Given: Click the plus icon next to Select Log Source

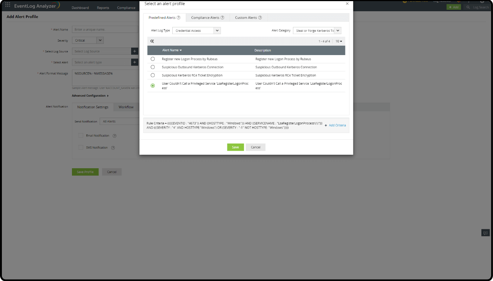Looking at the screenshot, I should point(134,51).
